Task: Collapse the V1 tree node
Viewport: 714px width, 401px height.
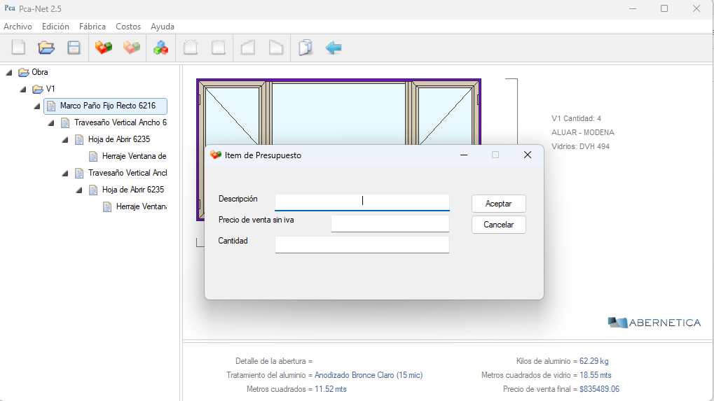Action: tap(23, 89)
